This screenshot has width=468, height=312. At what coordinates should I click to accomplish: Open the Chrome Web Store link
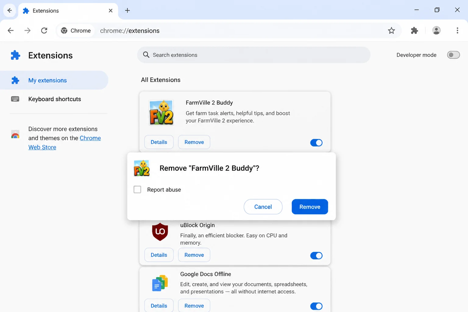coord(65,143)
